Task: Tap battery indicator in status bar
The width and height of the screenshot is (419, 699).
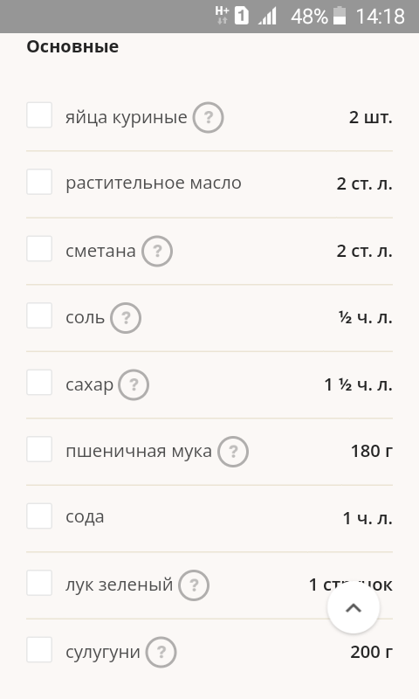Action: pyautogui.click(x=340, y=17)
